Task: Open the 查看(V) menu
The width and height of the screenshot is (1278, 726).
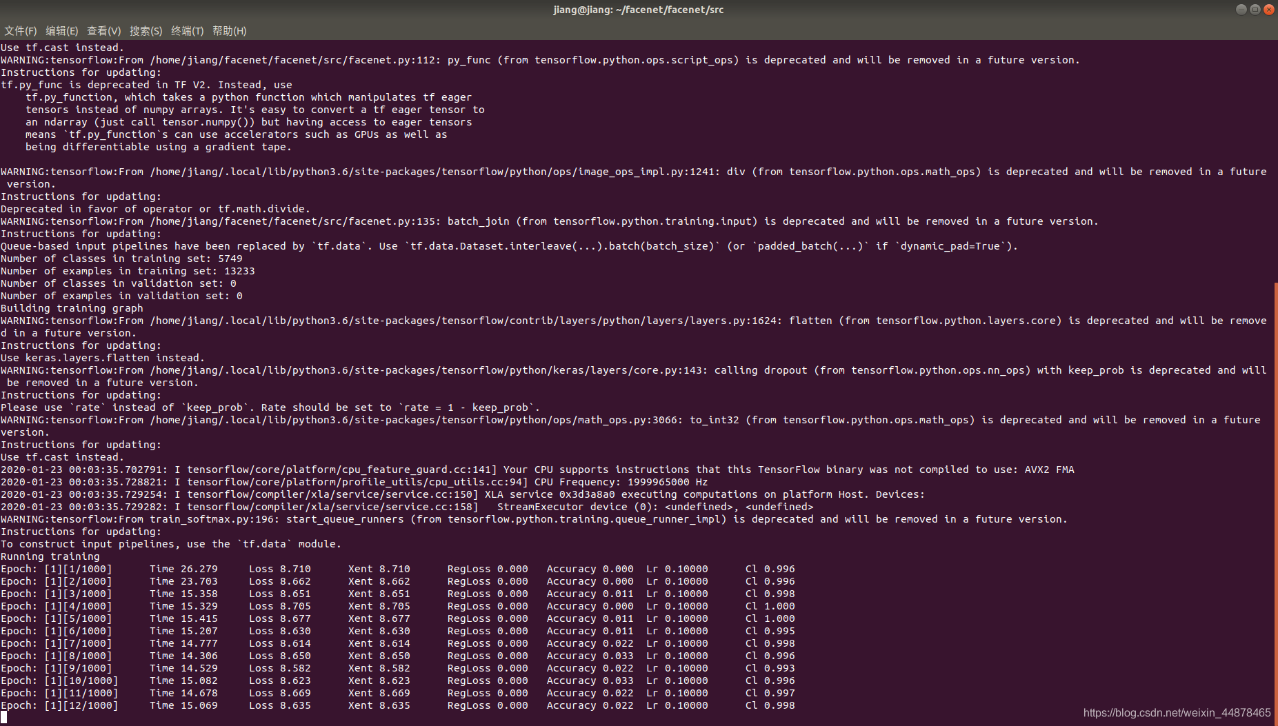Action: tap(104, 31)
